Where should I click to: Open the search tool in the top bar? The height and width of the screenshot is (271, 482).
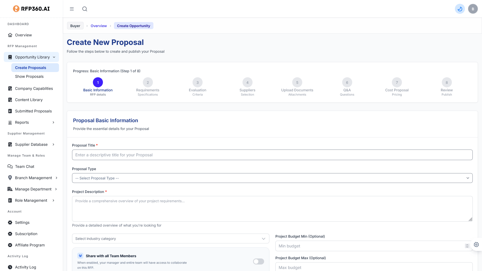tap(85, 9)
